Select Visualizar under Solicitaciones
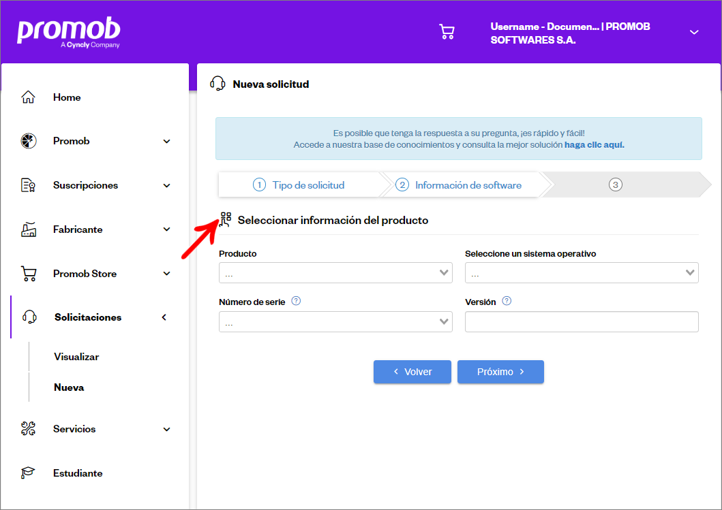This screenshot has height=510, width=722. click(76, 357)
